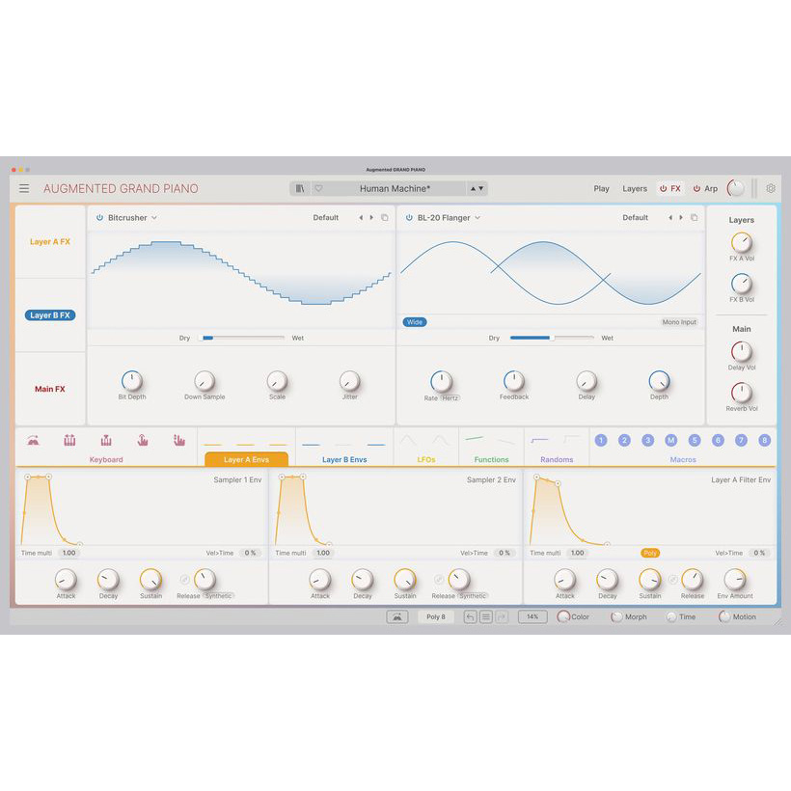Open the Flanger Rate Hertz unit selector
Viewport: 791px width, 791px height.
click(450, 397)
